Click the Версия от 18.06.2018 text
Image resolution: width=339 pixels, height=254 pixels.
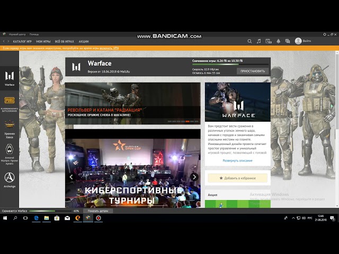(109, 71)
